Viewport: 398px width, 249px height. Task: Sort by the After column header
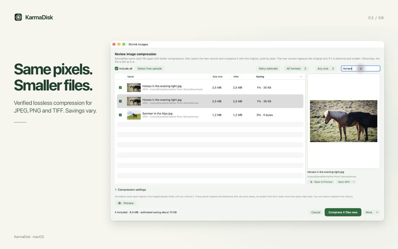point(236,77)
